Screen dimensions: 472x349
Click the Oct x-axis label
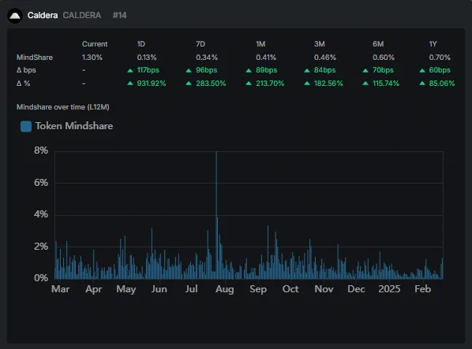tap(290, 289)
